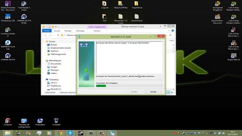Click the Explorer search magnifier icon
This screenshot has width=242, height=136.
(x=170, y=35)
